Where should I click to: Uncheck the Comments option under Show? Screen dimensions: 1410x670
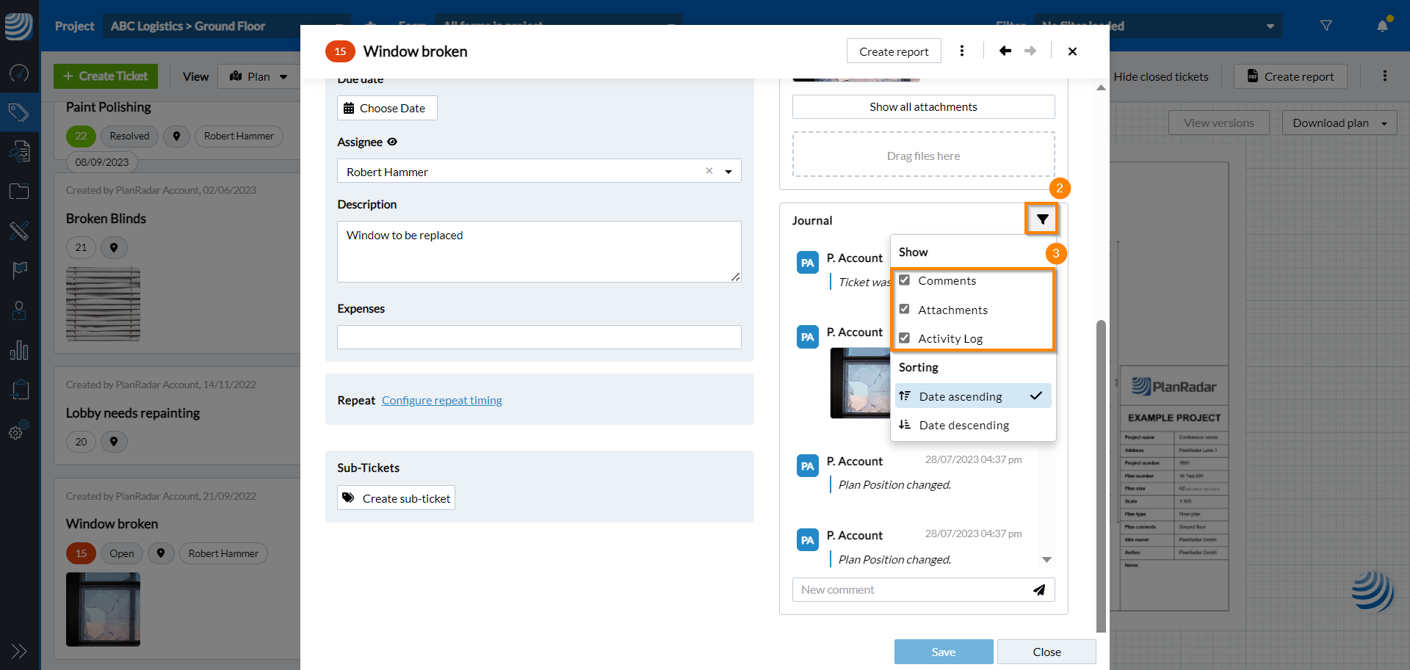pos(905,280)
